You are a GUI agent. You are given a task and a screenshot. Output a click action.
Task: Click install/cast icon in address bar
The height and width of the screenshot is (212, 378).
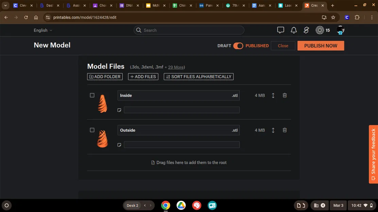pyautogui.click(x=324, y=17)
